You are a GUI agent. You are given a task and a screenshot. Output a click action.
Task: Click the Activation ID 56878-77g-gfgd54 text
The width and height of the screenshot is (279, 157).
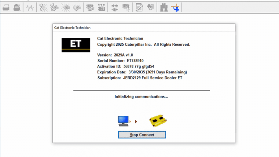click(x=126, y=66)
